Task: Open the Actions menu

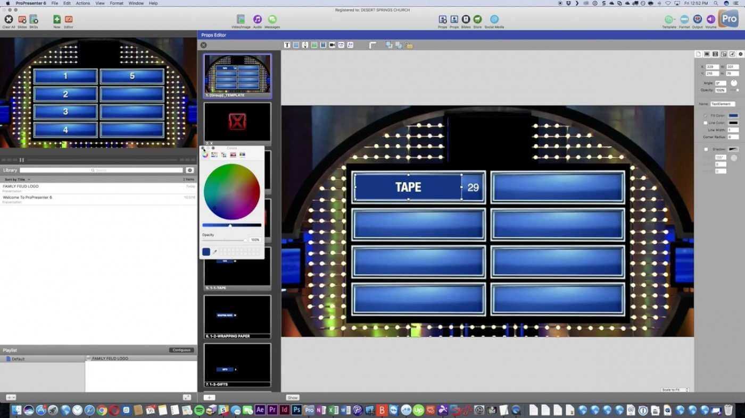Action: [83, 3]
